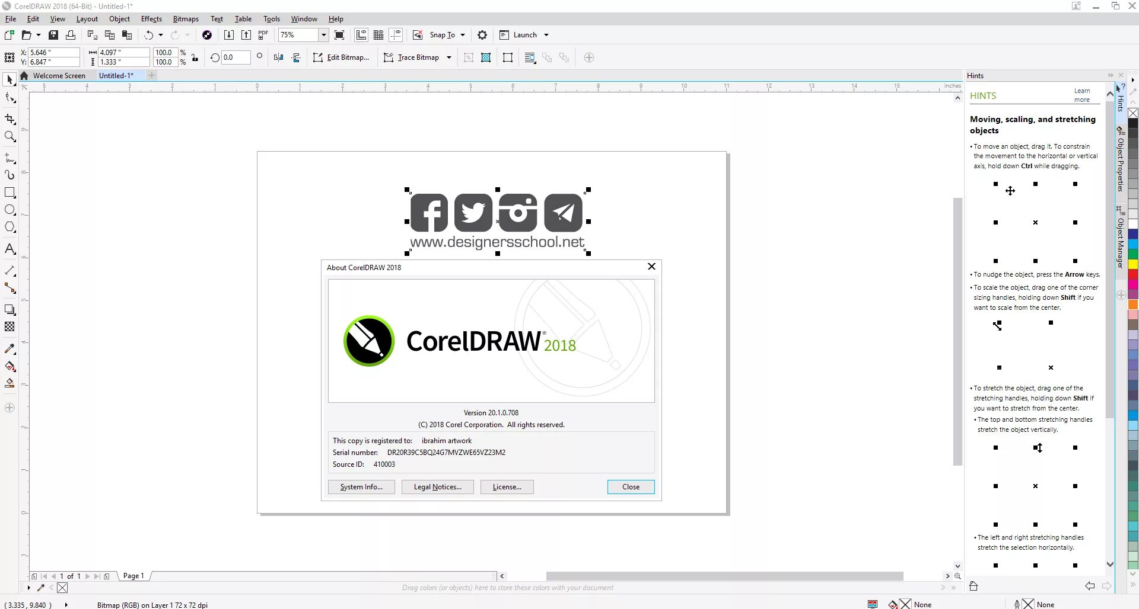This screenshot has width=1139, height=609.
Task: Mirror the bitmap vertically
Action: click(296, 57)
